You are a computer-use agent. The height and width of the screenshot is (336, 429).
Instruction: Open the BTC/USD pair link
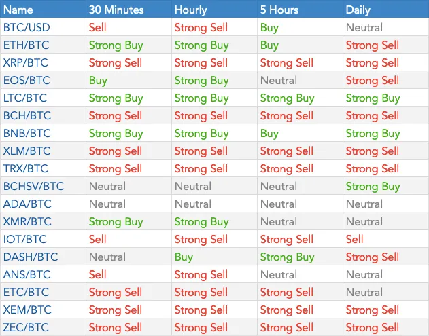(27, 28)
